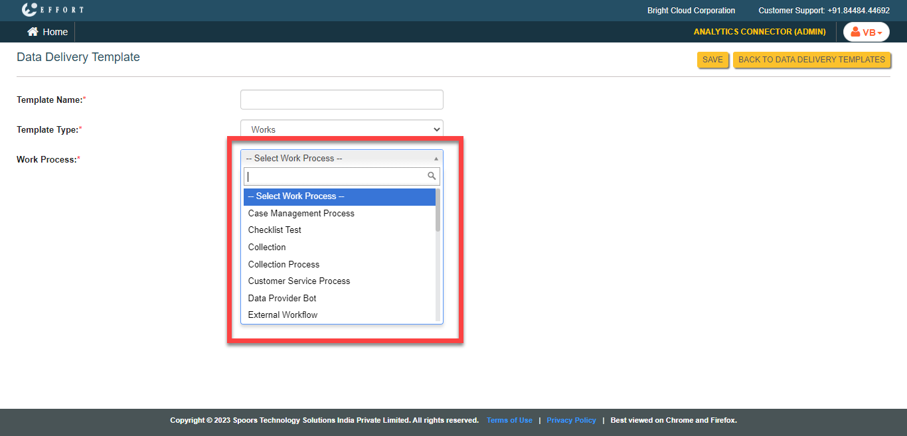Choose Data Provider Bot option
This screenshot has width=907, height=436.
[282, 298]
